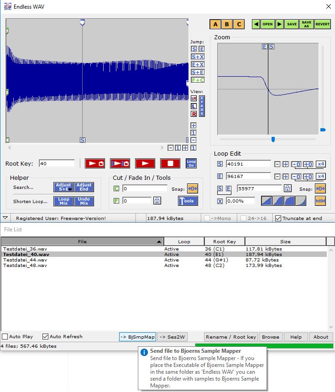Toggle the fade-in lock icon
This screenshot has width=335, height=392.
coord(157,200)
